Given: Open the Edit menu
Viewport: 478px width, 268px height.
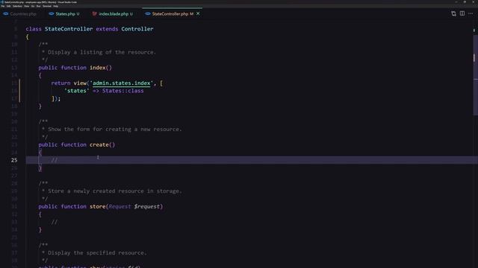Looking at the screenshot, I should click(x=8, y=6).
